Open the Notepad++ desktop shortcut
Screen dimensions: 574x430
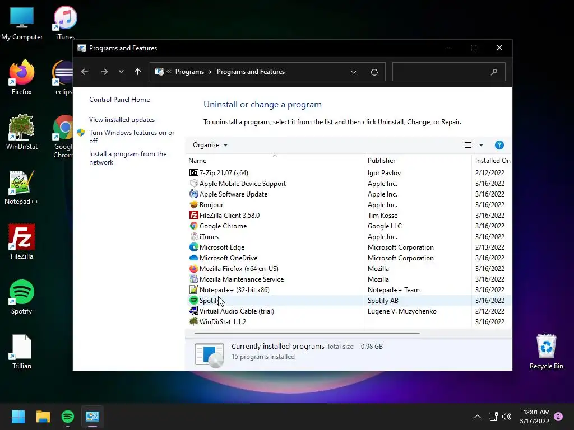22,187
